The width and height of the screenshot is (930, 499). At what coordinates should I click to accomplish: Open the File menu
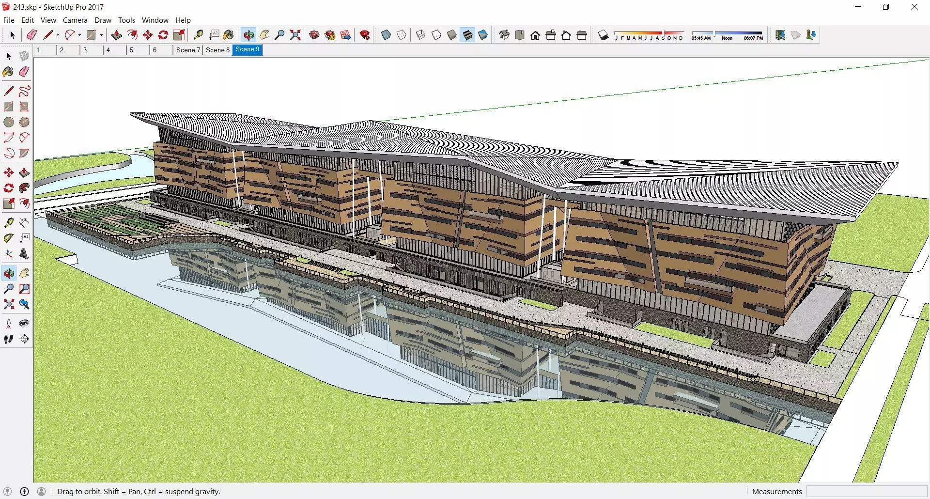click(x=9, y=20)
